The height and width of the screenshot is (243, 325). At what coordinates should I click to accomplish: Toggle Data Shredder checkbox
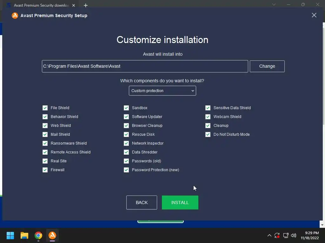(126, 152)
